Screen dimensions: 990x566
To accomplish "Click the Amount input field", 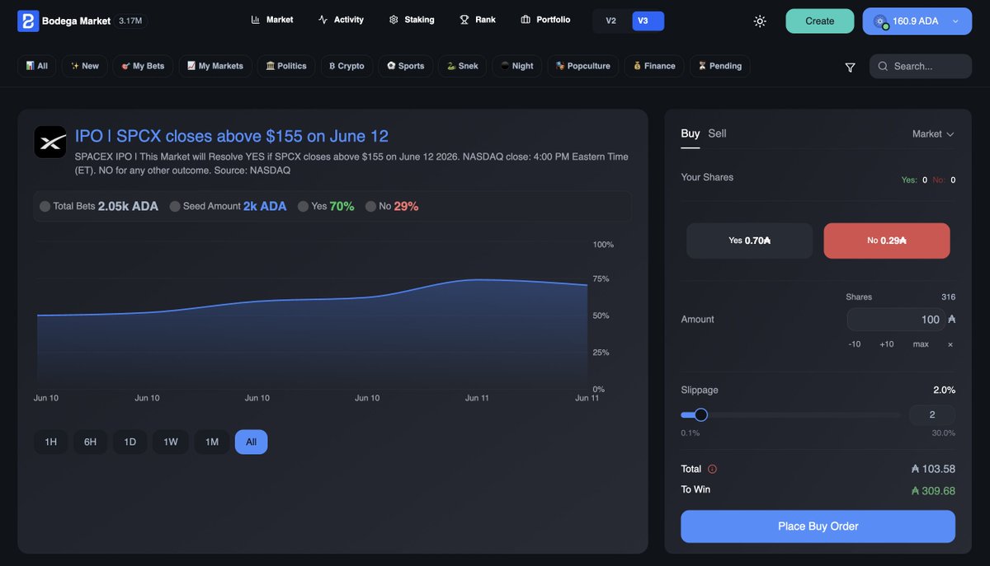I will tap(896, 320).
